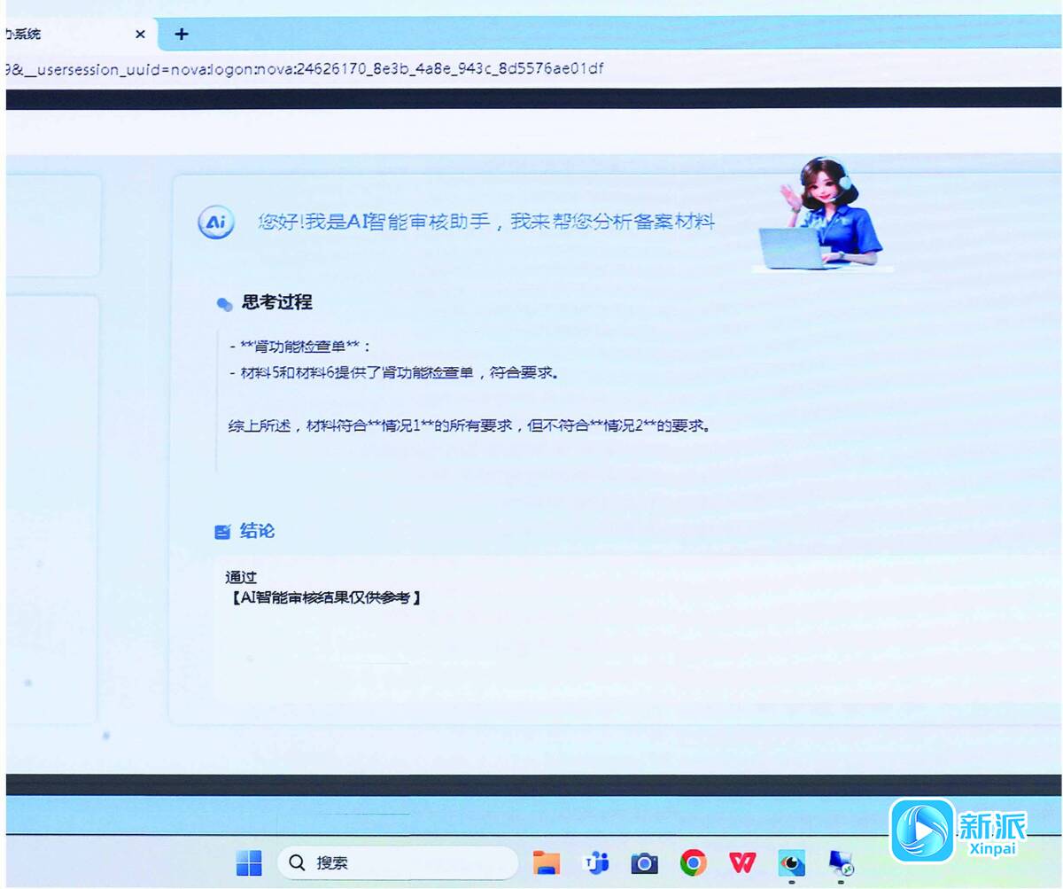Open the eye icon app in taskbar

point(791,862)
